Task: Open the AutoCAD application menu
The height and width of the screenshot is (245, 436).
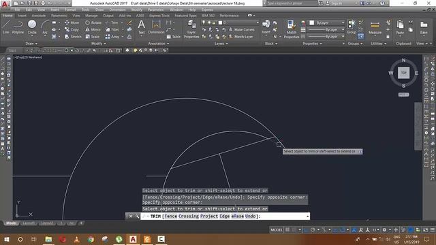Action: click(x=5, y=4)
